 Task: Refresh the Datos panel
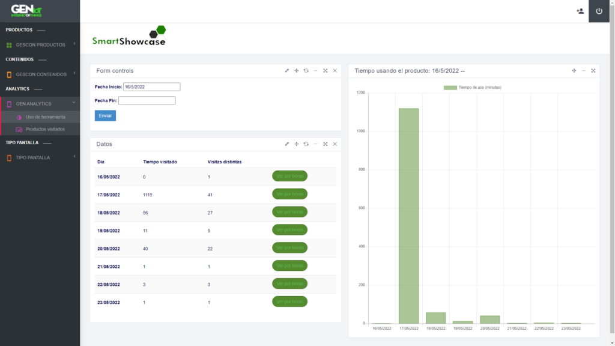click(306, 144)
